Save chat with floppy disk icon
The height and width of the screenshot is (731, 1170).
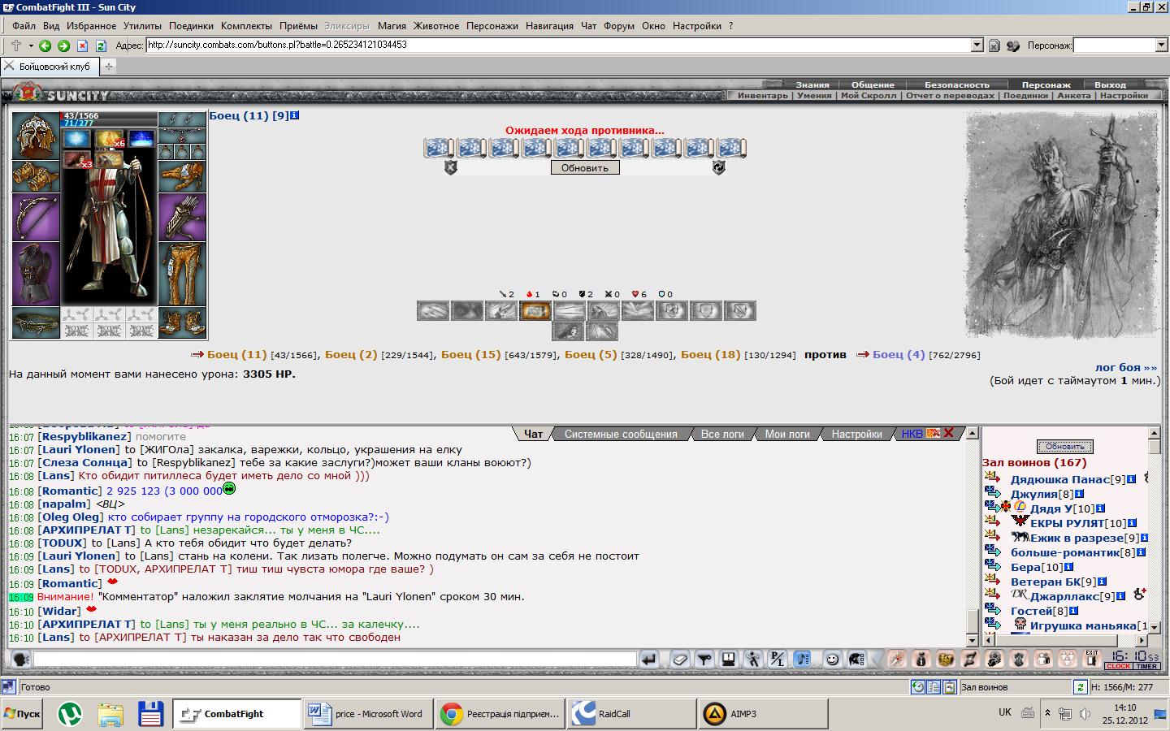point(729,659)
